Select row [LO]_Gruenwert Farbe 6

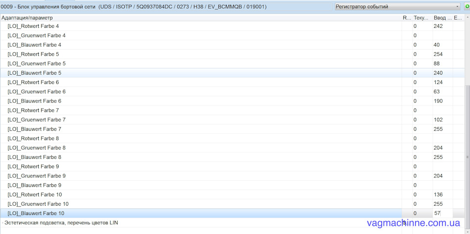232,91
